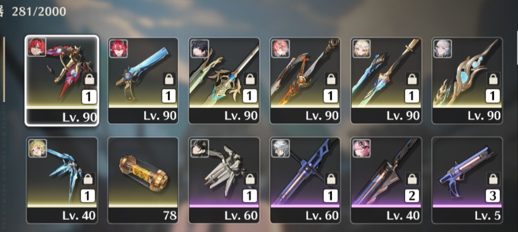Toggle the lock on the Lv. 5 pistol
The image size is (518, 232).
[493, 179]
